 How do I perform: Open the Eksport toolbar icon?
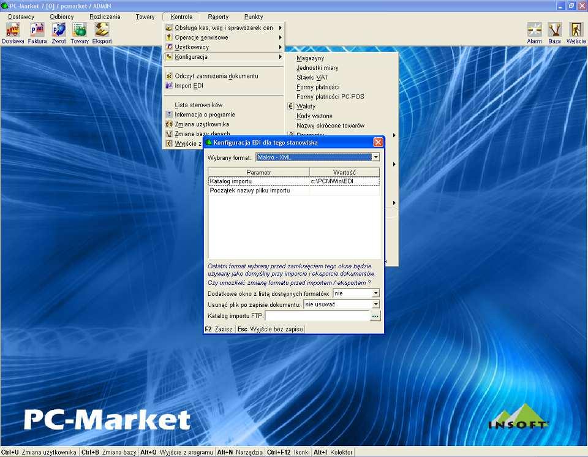[x=102, y=33]
